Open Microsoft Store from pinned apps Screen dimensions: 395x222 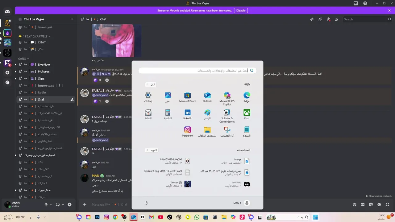tap(188, 97)
